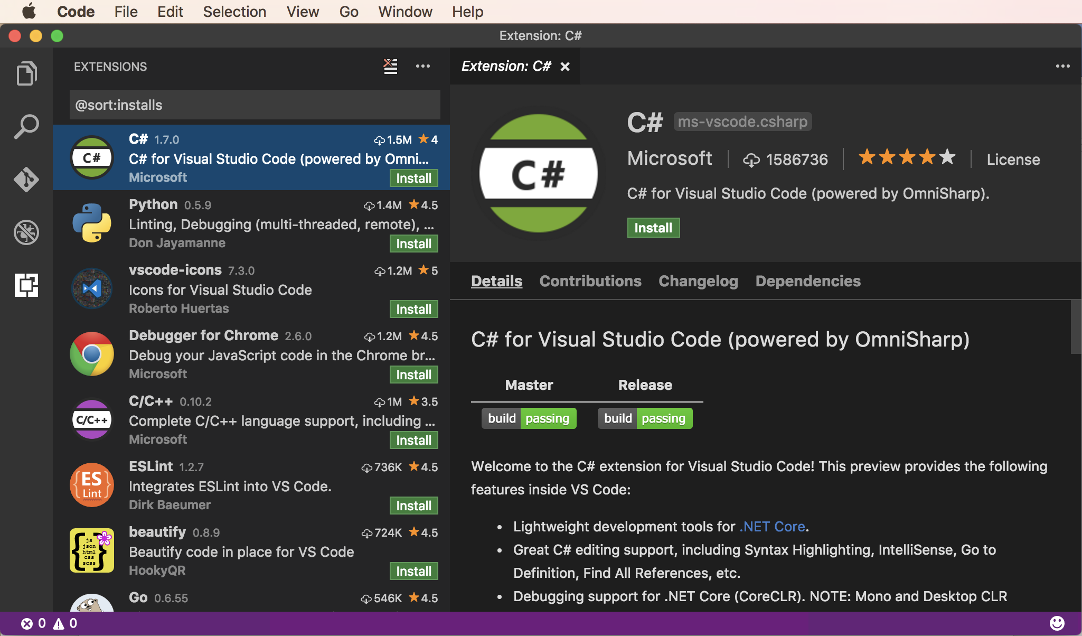Click the Debugger for Chrome logo
The image size is (1082, 636).
point(92,354)
